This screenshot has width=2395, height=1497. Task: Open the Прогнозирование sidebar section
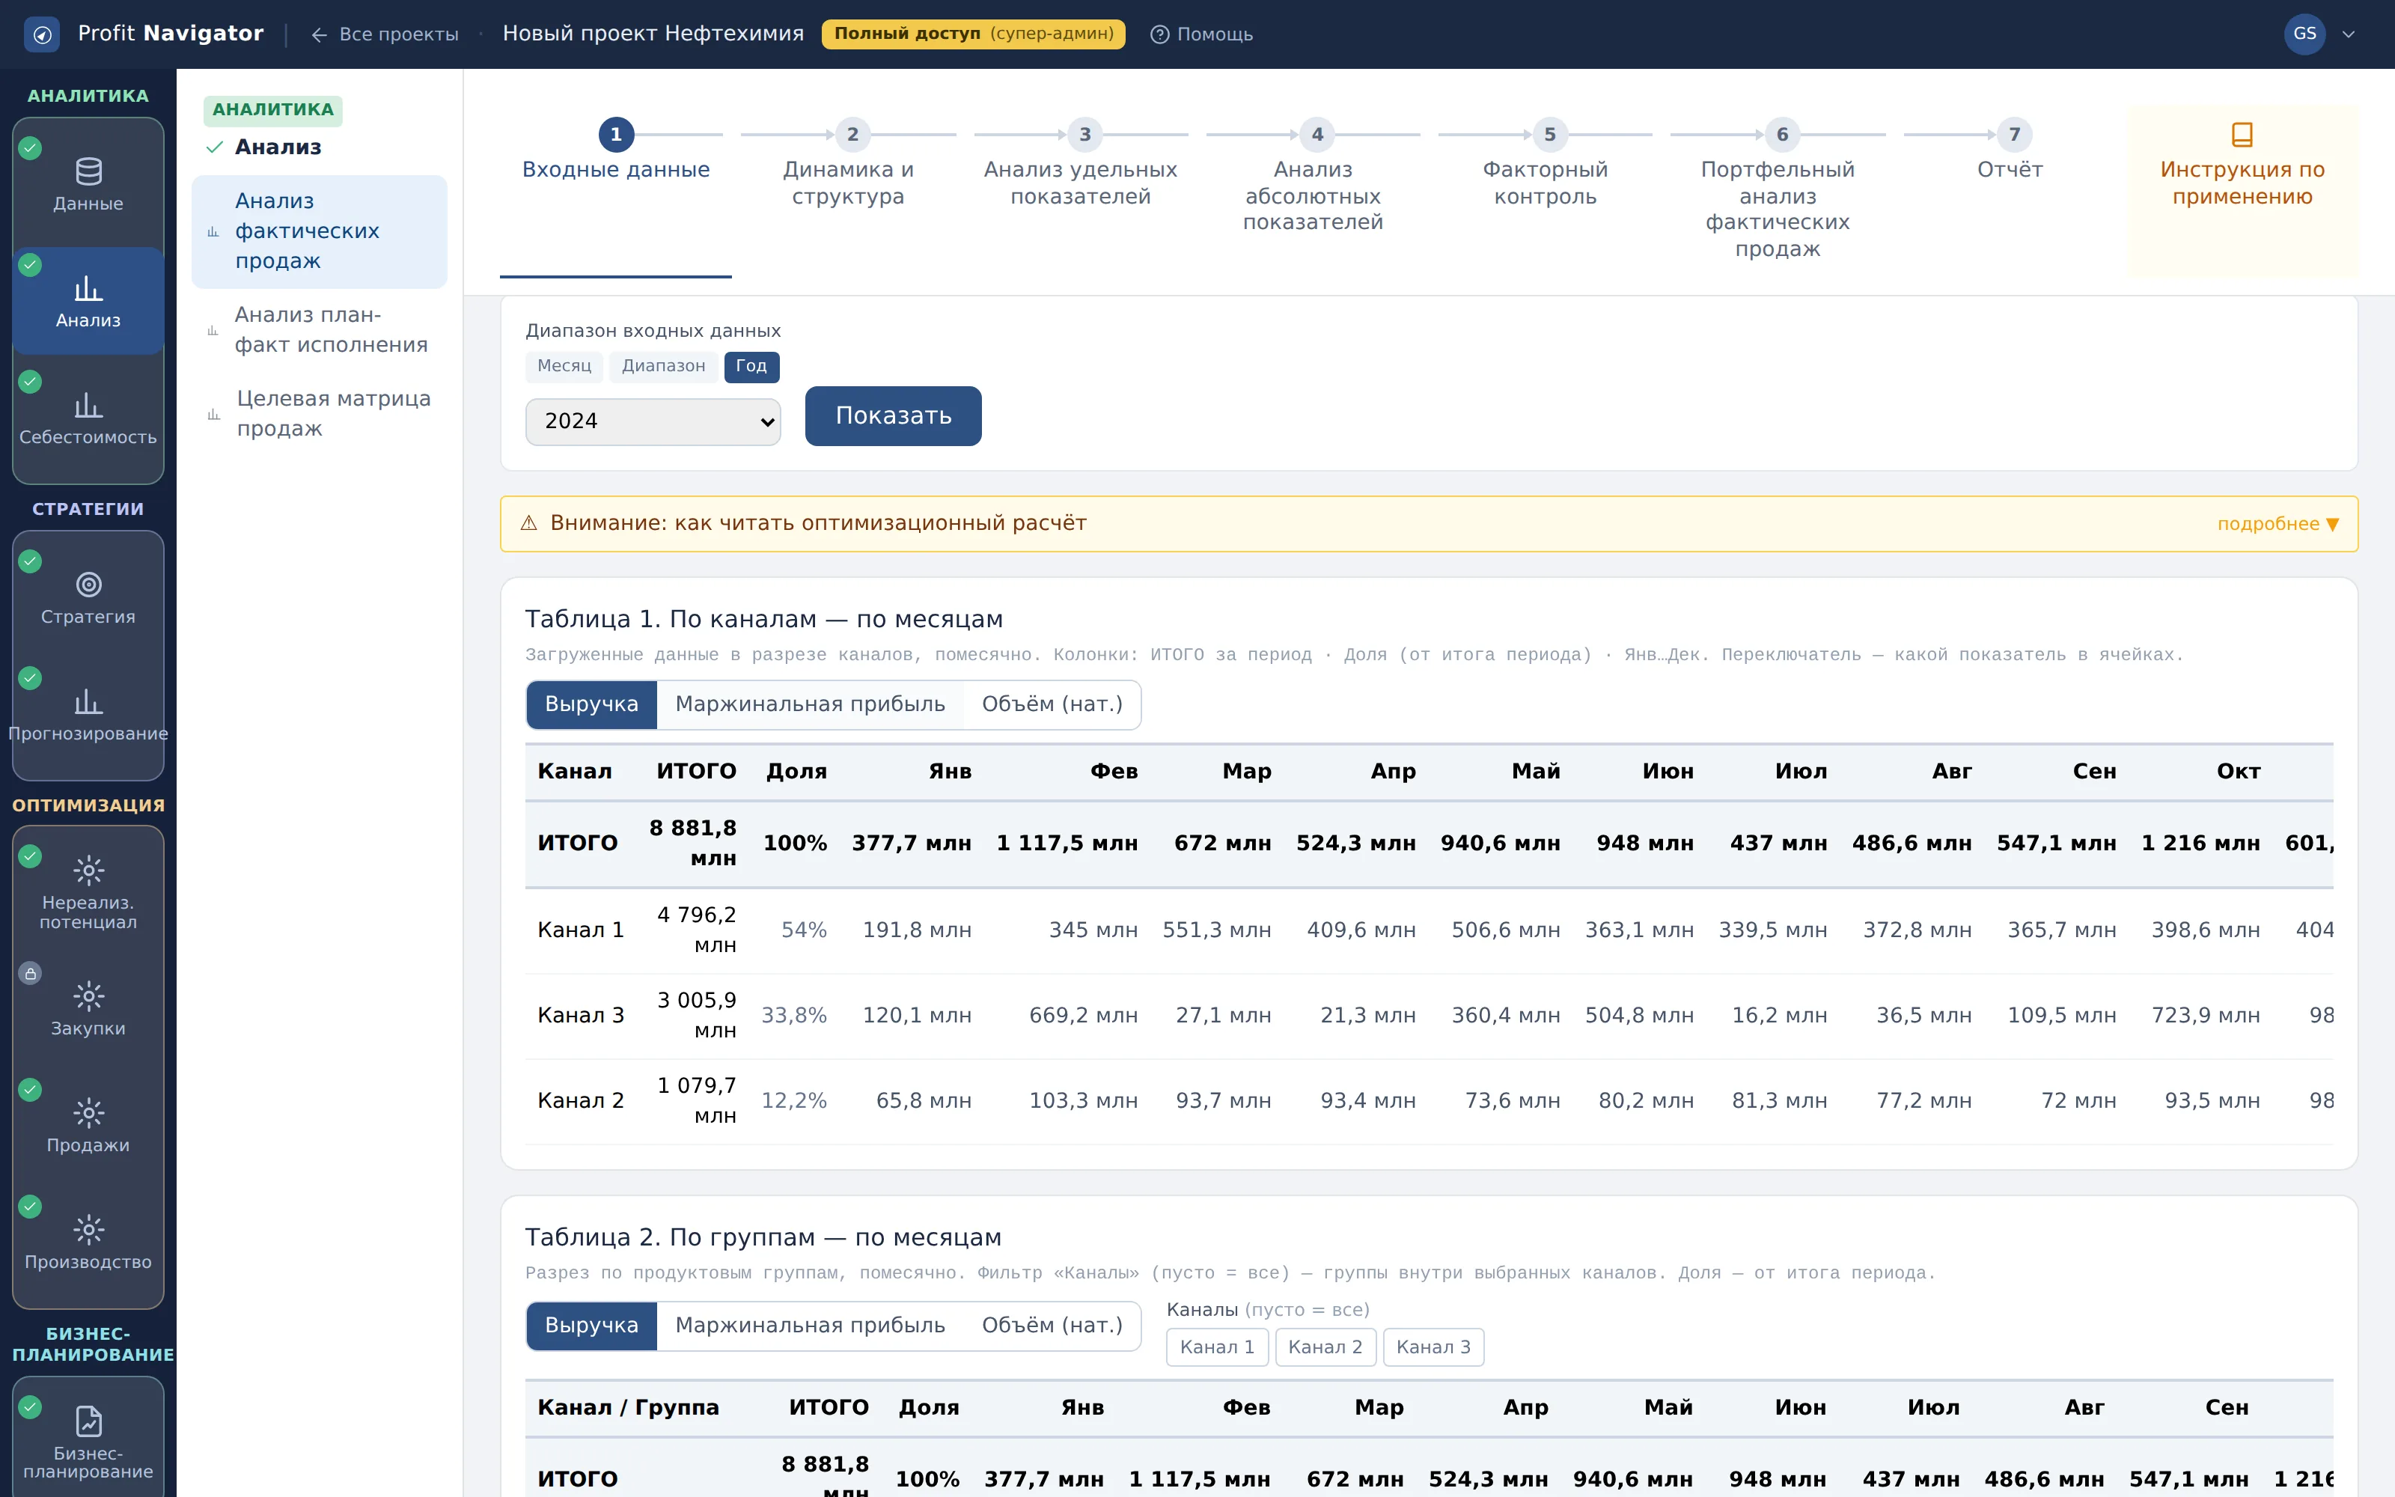pos(88,715)
